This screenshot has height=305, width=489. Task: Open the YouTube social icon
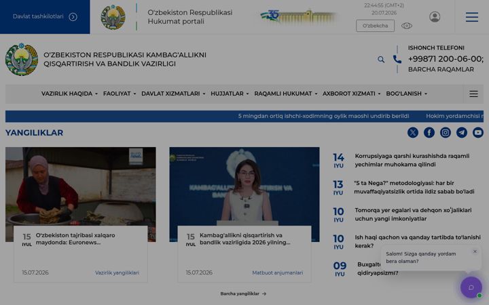tap(477, 133)
